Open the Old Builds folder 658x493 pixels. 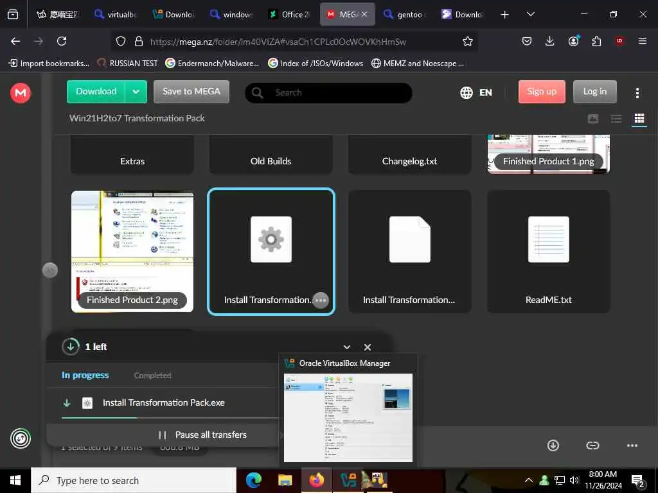(271, 155)
